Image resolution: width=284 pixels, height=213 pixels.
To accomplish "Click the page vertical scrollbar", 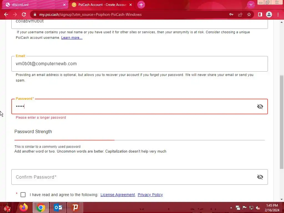I will tap(282, 122).
